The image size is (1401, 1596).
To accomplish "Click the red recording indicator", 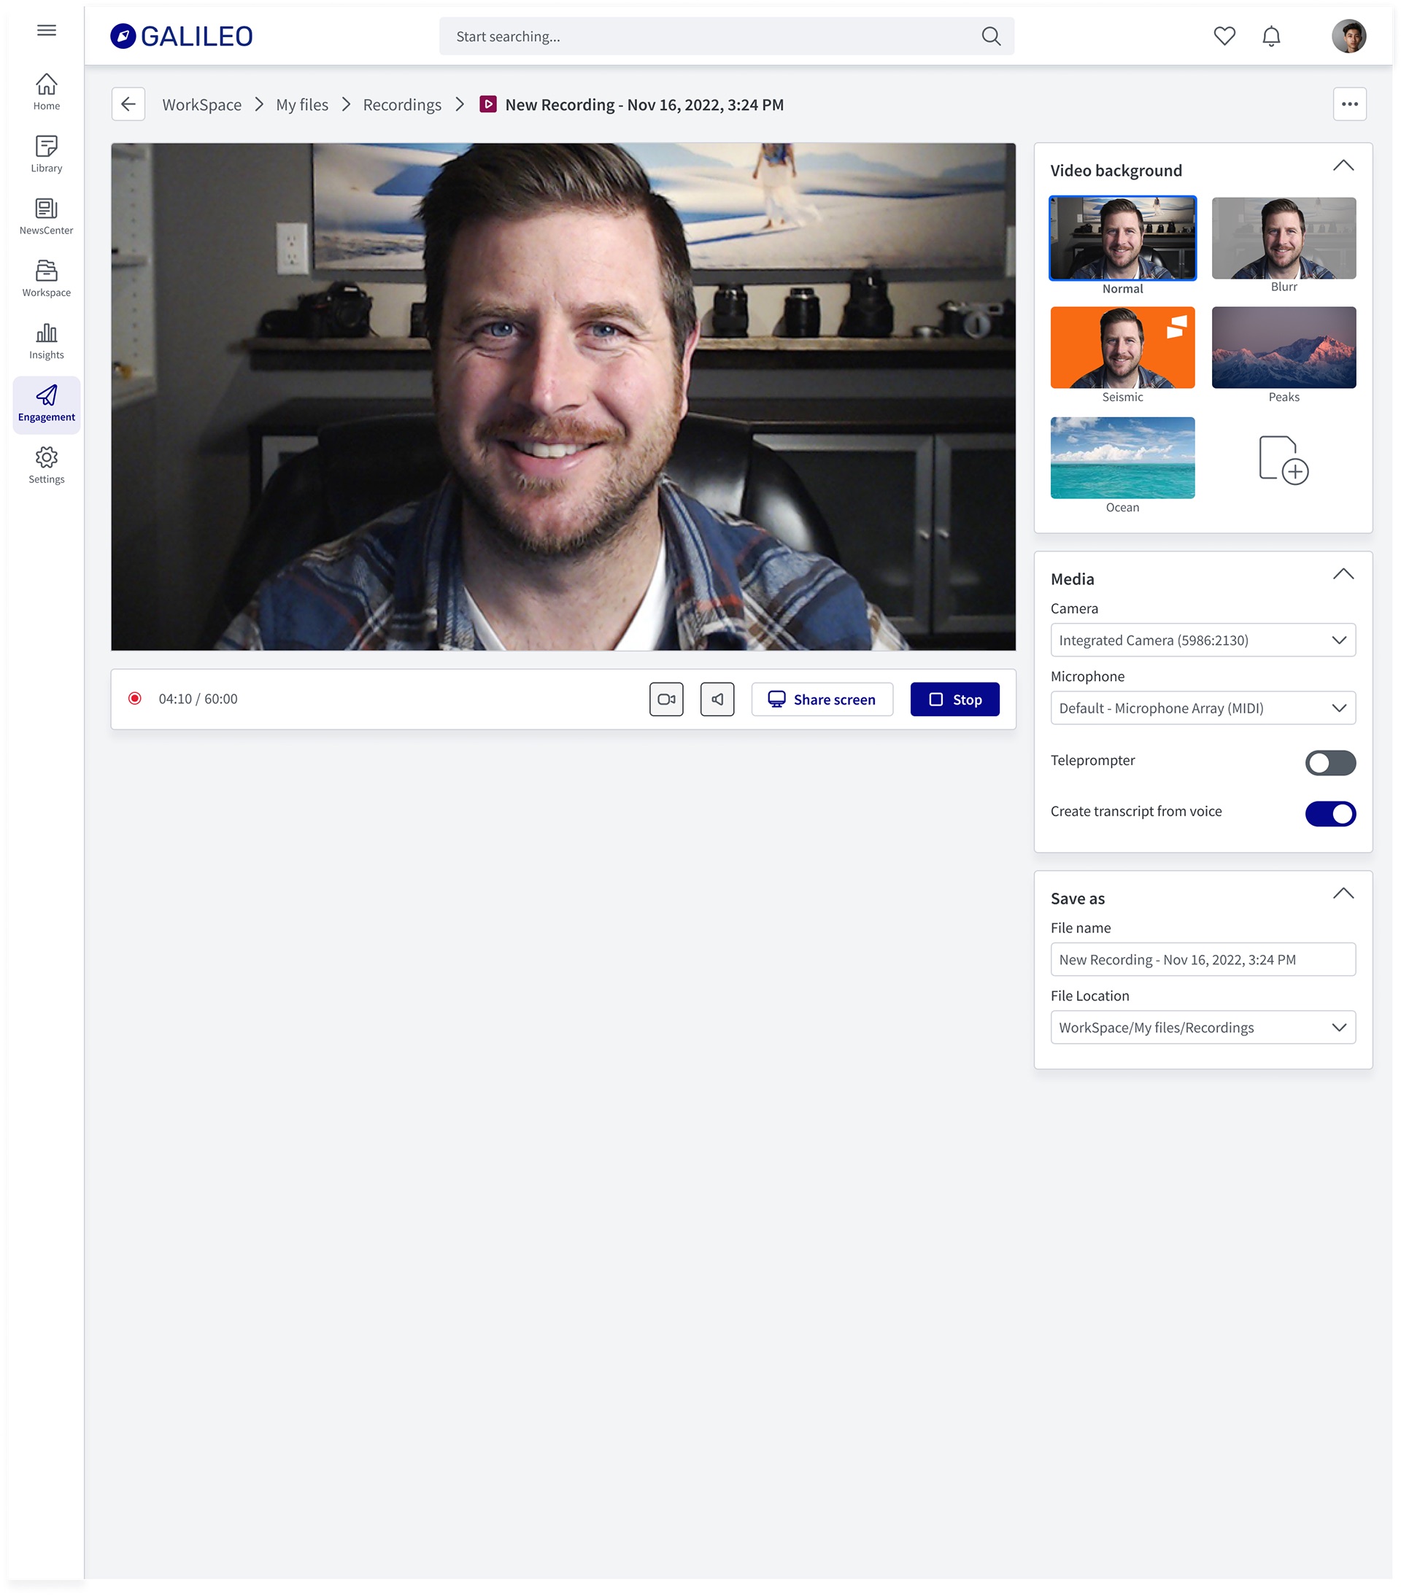I will coord(134,698).
